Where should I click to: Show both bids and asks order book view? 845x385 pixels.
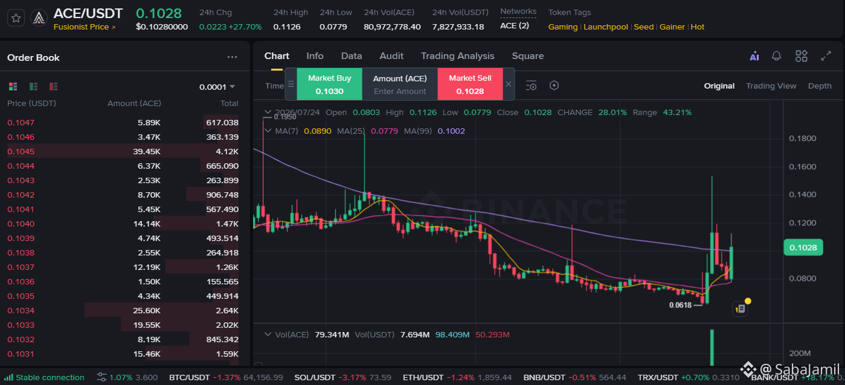pyautogui.click(x=13, y=87)
